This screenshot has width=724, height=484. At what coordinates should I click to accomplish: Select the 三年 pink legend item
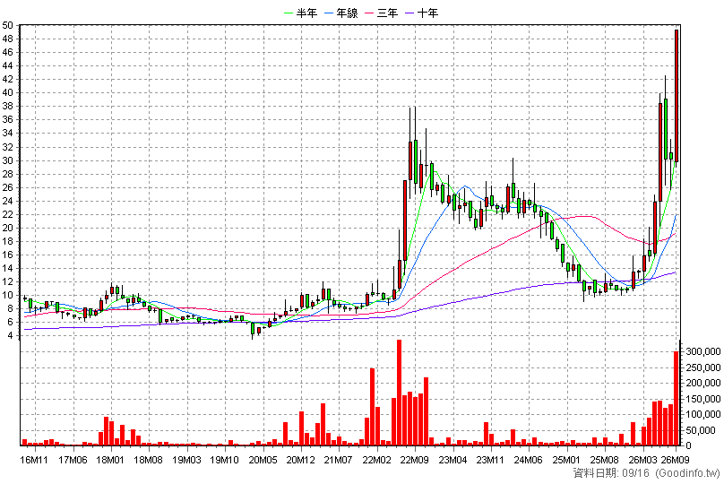pos(382,13)
